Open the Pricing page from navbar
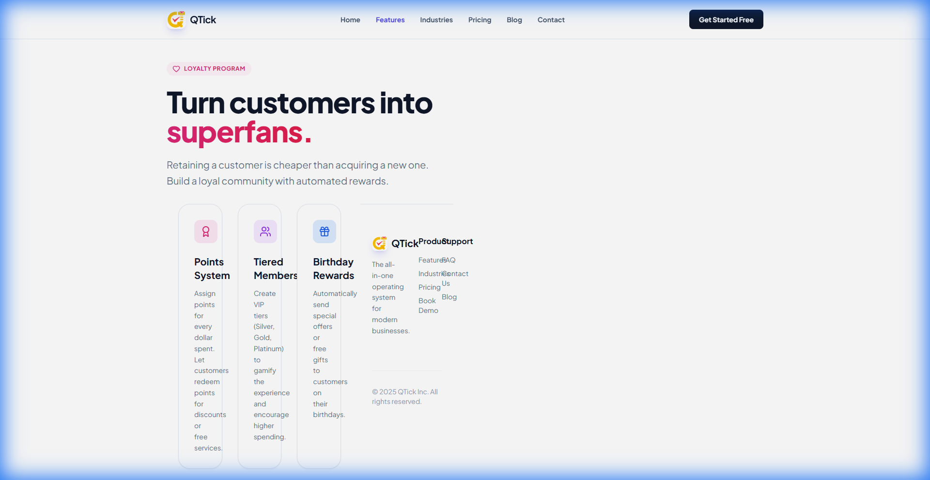Image resolution: width=930 pixels, height=480 pixels. 480,20
